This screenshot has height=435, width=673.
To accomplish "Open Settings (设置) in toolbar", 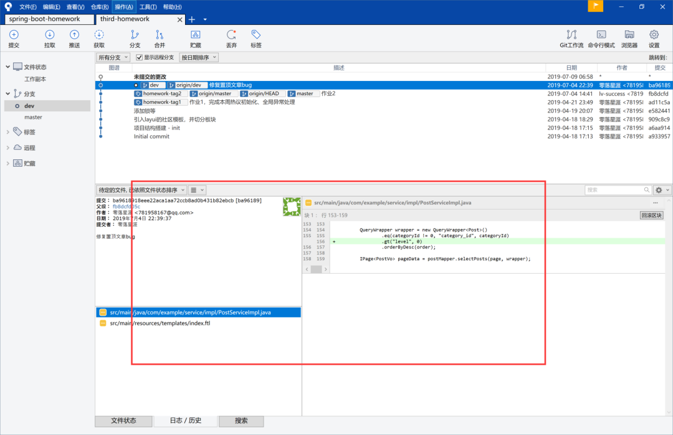I will [x=654, y=39].
